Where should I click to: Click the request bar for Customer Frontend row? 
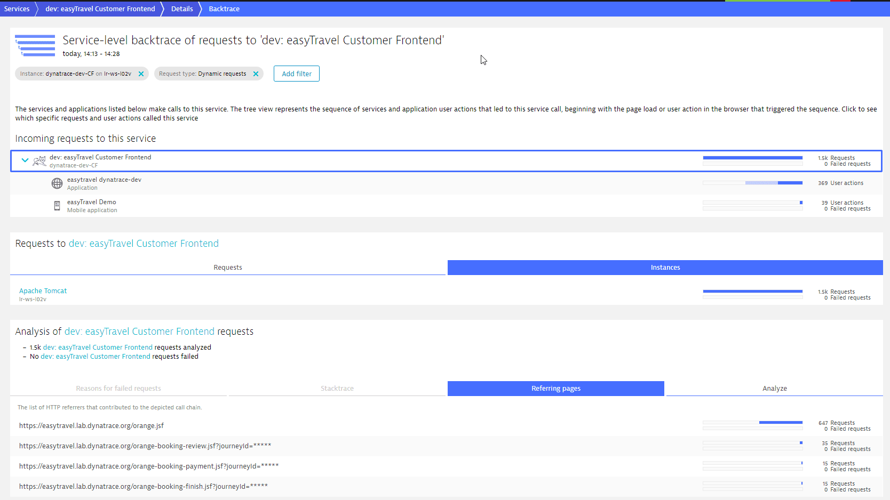753,158
